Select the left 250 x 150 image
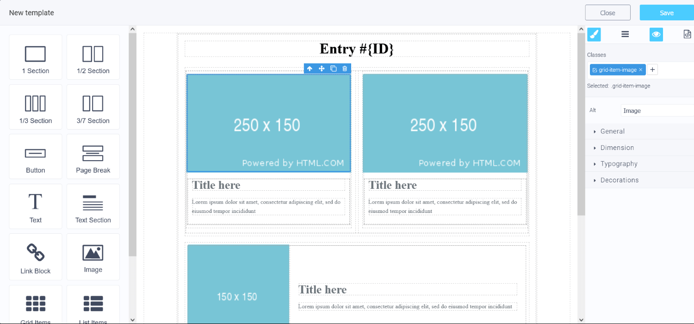 (268, 123)
